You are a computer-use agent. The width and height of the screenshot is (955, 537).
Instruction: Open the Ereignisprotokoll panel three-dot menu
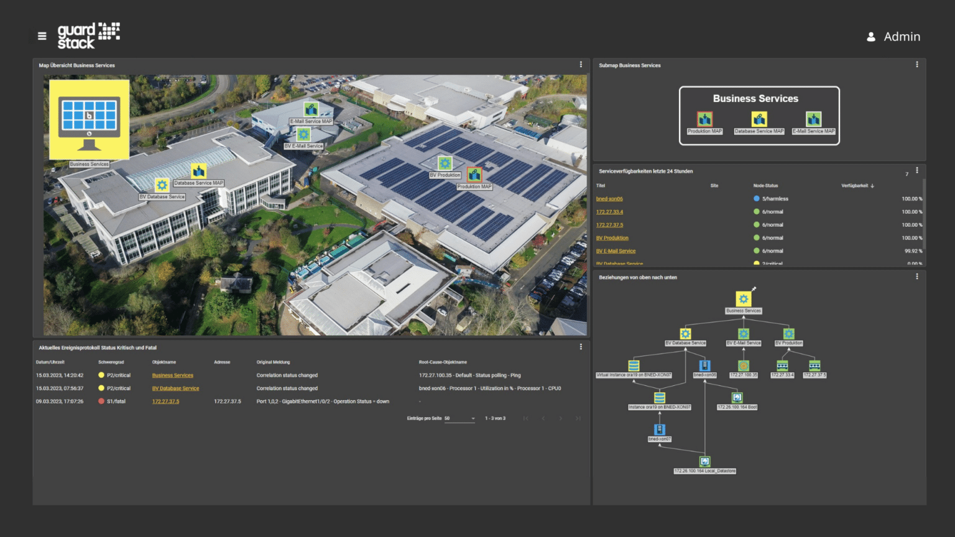580,346
